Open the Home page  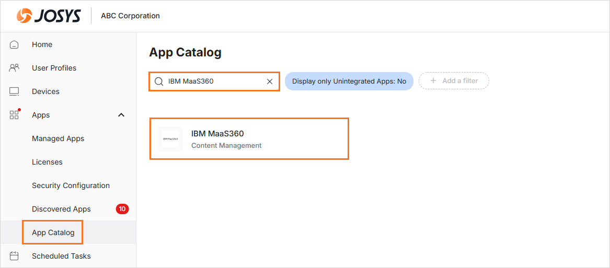[42, 44]
